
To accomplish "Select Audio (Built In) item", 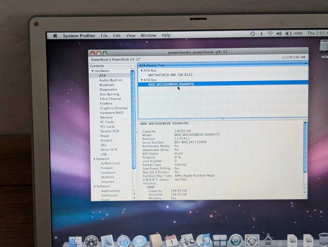I will click(111, 80).
